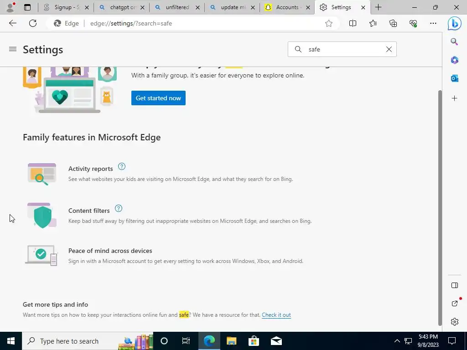Screen dimensions: 467x350
Task: Click the family group illustration
Action: pos(70,90)
